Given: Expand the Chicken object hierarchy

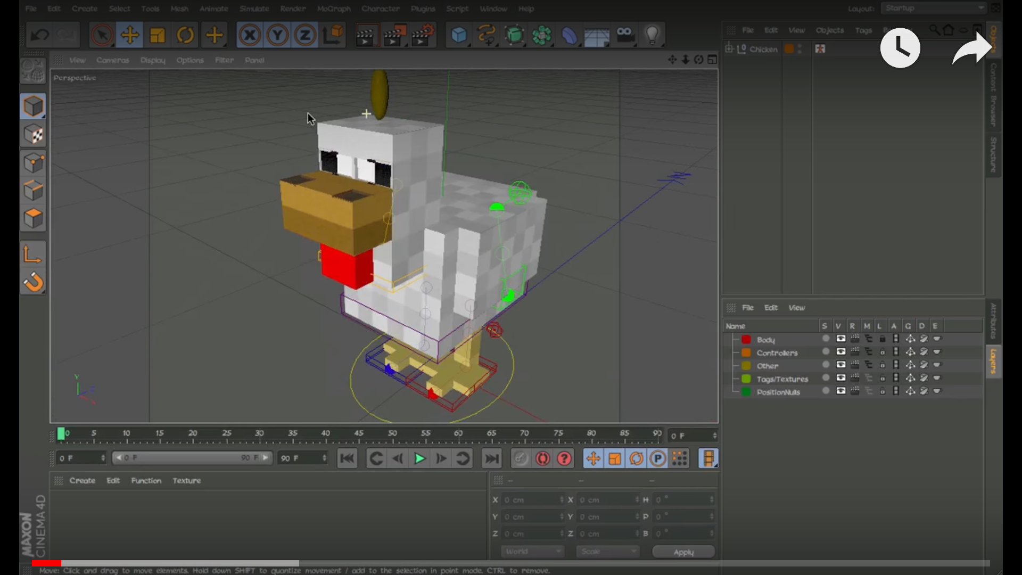Looking at the screenshot, I should pyautogui.click(x=729, y=49).
